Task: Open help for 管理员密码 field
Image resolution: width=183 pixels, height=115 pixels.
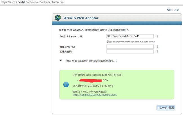Action: click(x=157, y=51)
